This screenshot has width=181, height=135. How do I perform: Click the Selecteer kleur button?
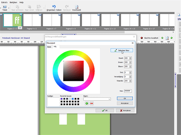point(122,50)
